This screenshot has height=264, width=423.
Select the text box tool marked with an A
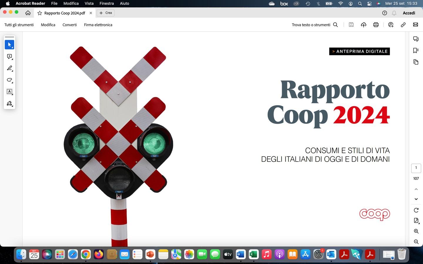9,92
